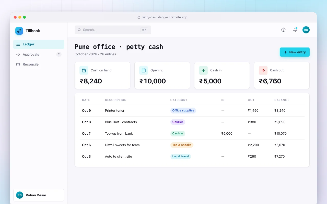Click the Tillbook logo icon
Screen dimensions: 327x204
coord(19,31)
